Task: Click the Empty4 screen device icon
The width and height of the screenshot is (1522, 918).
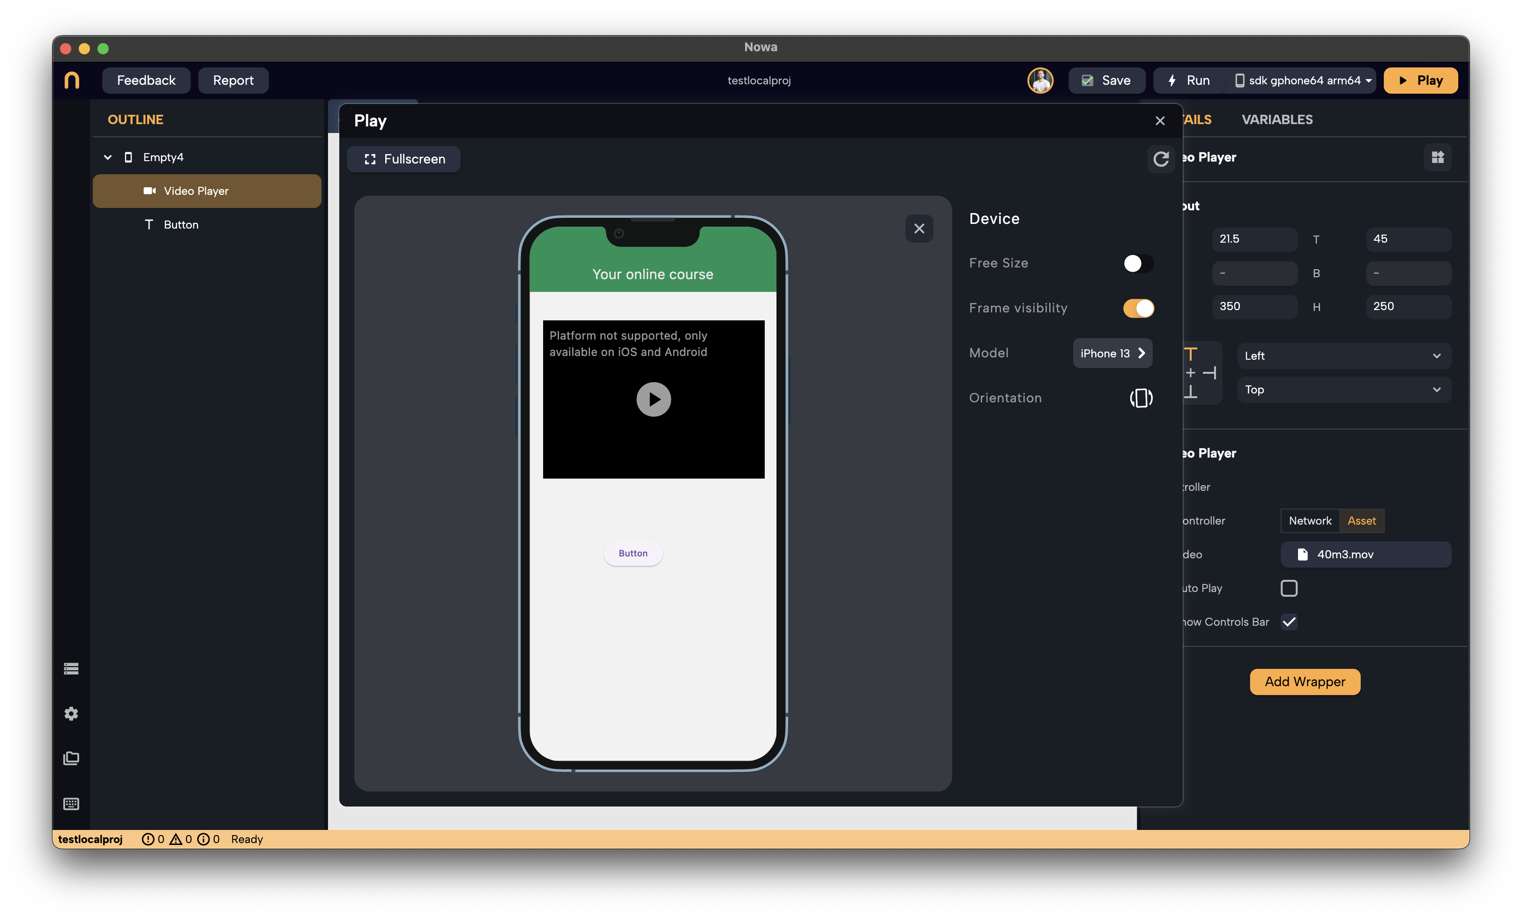Action: [x=128, y=157]
